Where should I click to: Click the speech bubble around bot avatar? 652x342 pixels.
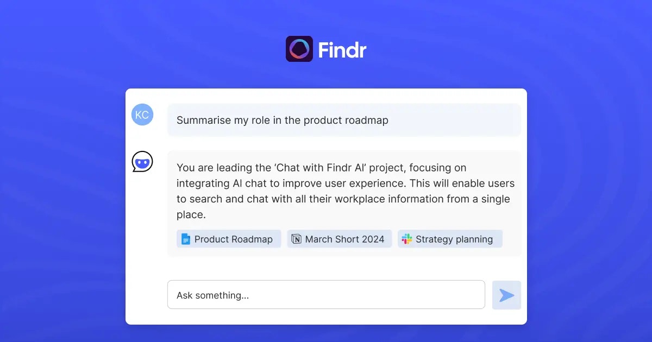[x=142, y=161]
